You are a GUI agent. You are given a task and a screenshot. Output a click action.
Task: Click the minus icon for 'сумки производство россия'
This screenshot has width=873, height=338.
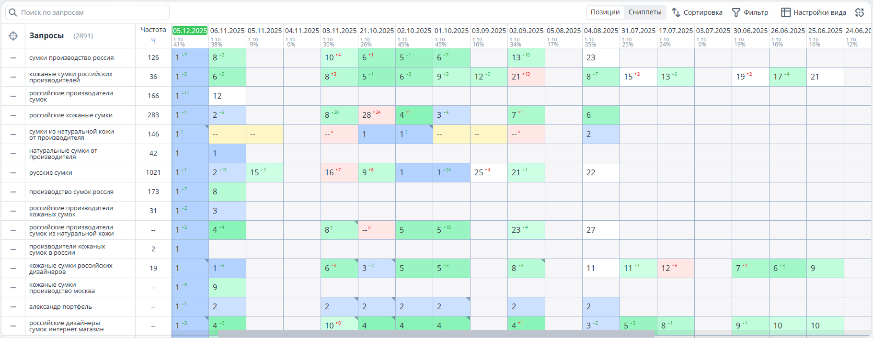(x=13, y=58)
